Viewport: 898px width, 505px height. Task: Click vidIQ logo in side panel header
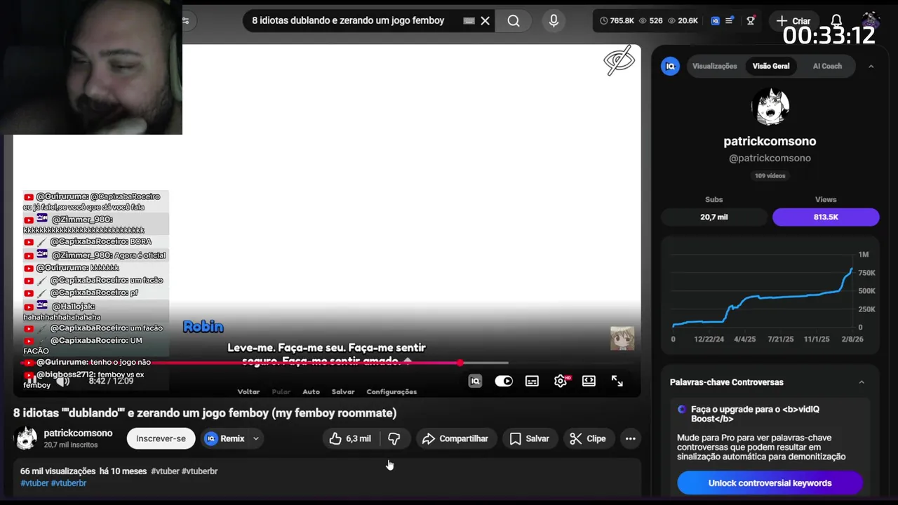coord(670,66)
